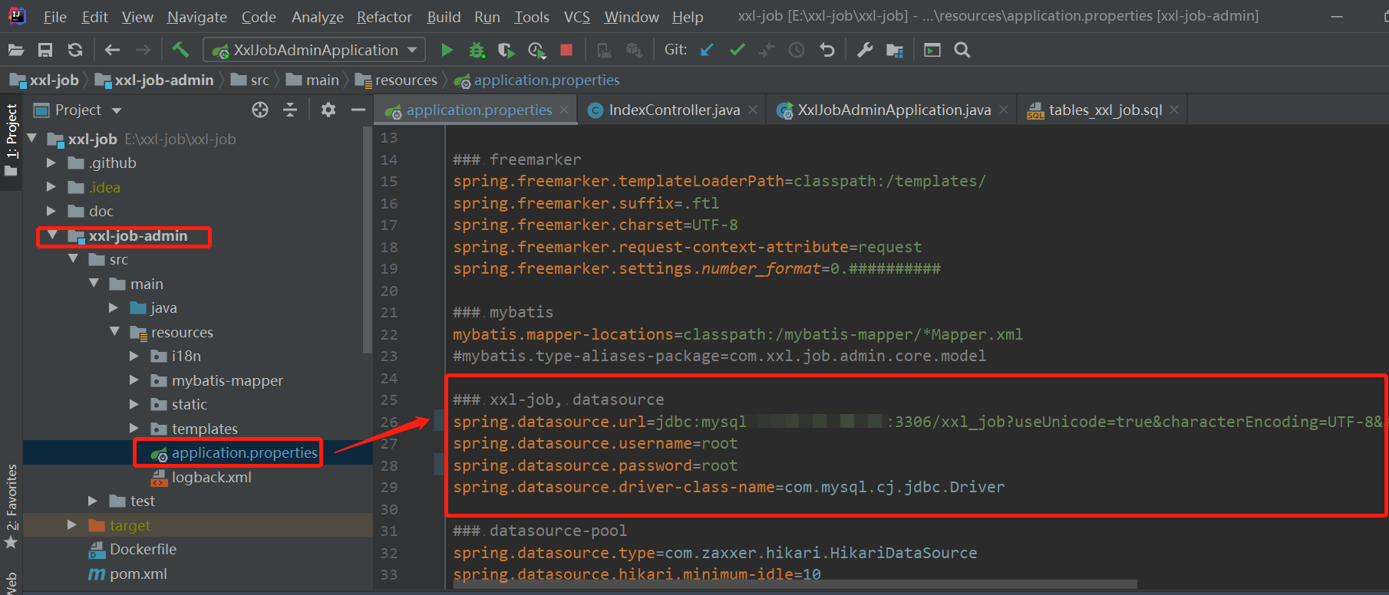Viewport: 1389px width, 595px height.
Task: Expand the templates folder
Action: click(x=134, y=428)
